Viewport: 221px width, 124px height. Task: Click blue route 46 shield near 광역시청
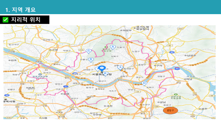7,95
